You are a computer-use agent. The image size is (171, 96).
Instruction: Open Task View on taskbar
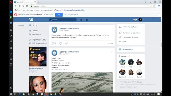pyautogui.click(x=15, y=94)
